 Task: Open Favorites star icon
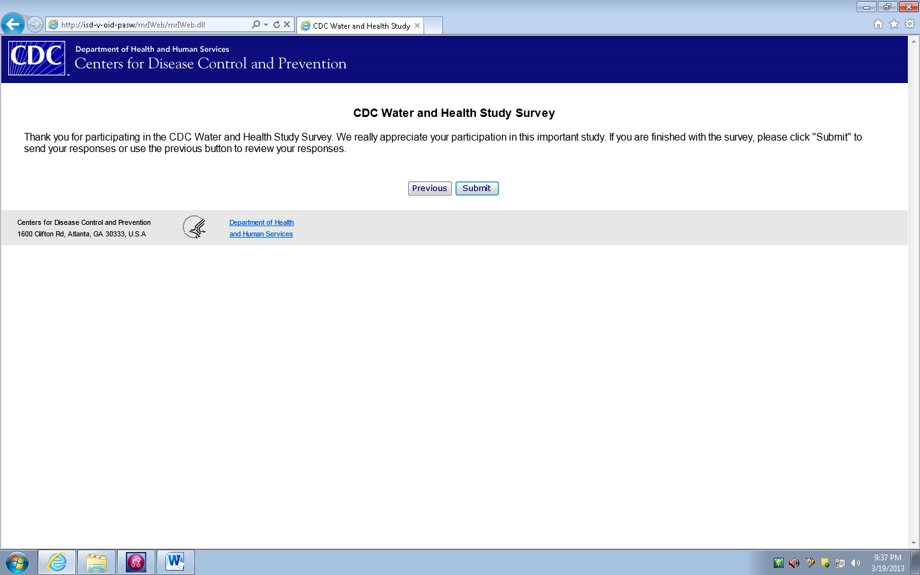pos(894,24)
